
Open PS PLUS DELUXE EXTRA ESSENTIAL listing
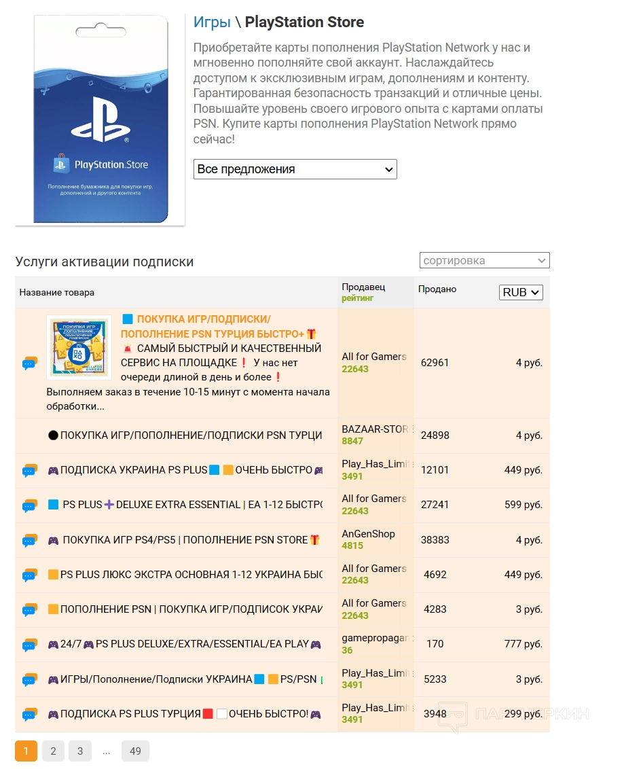(x=185, y=505)
